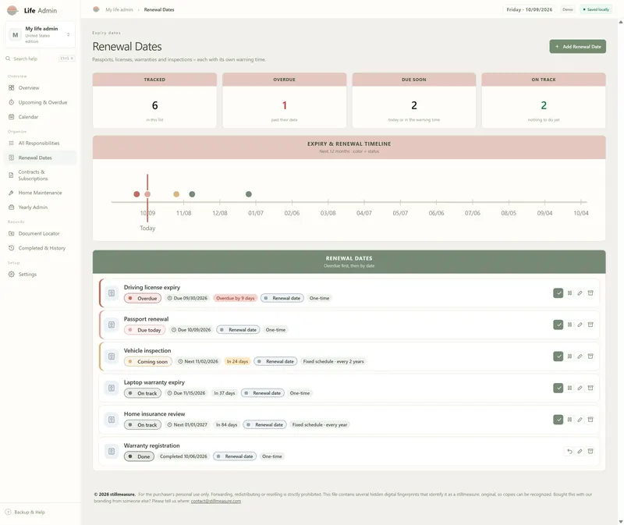Open the contact@stillmeasure.com email link
Image resolution: width=624 pixels, height=525 pixels.
click(216, 501)
